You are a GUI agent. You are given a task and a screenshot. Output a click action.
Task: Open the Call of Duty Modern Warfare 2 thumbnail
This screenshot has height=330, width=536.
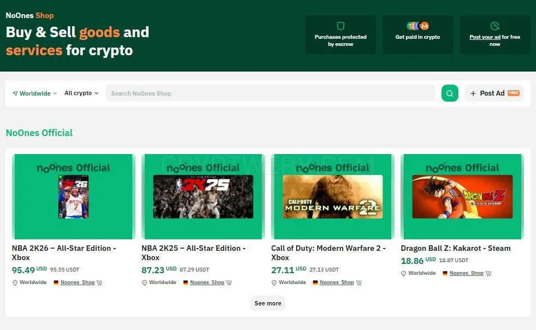coord(333,197)
